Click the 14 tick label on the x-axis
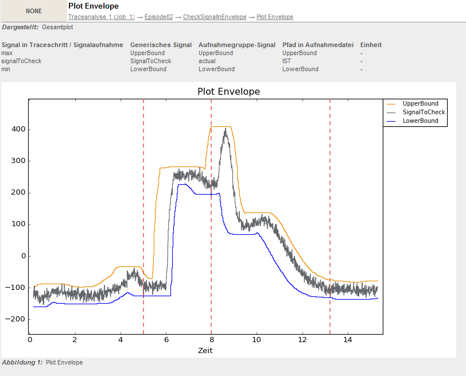 [x=348, y=339]
